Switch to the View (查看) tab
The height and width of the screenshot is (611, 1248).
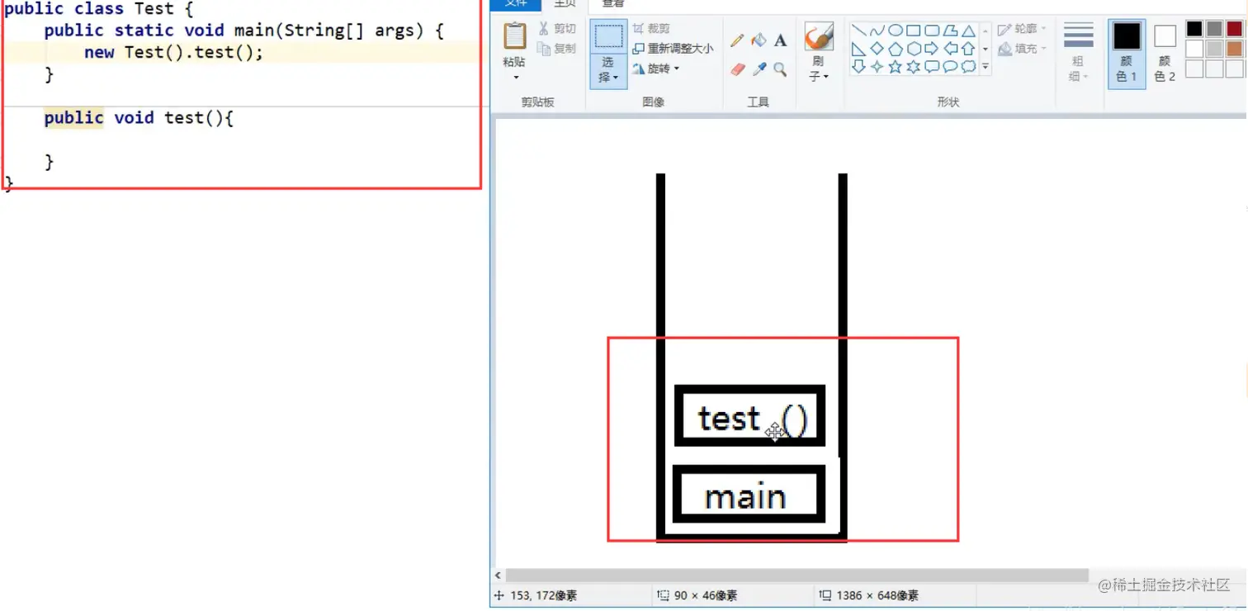click(x=612, y=3)
